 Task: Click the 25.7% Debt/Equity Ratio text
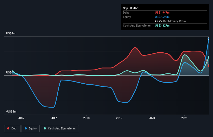(x=170, y=21)
